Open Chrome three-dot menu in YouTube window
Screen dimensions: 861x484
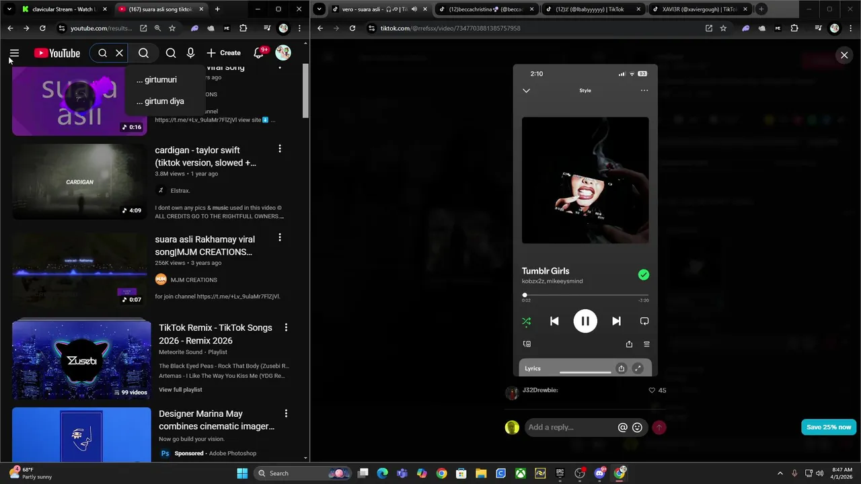[299, 28]
